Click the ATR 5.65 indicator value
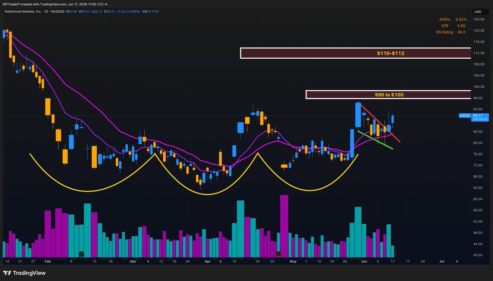 click(462, 25)
